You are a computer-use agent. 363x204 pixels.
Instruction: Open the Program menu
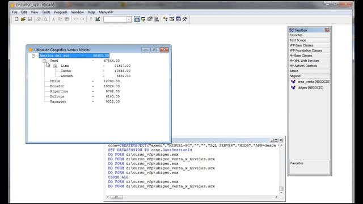click(61, 12)
